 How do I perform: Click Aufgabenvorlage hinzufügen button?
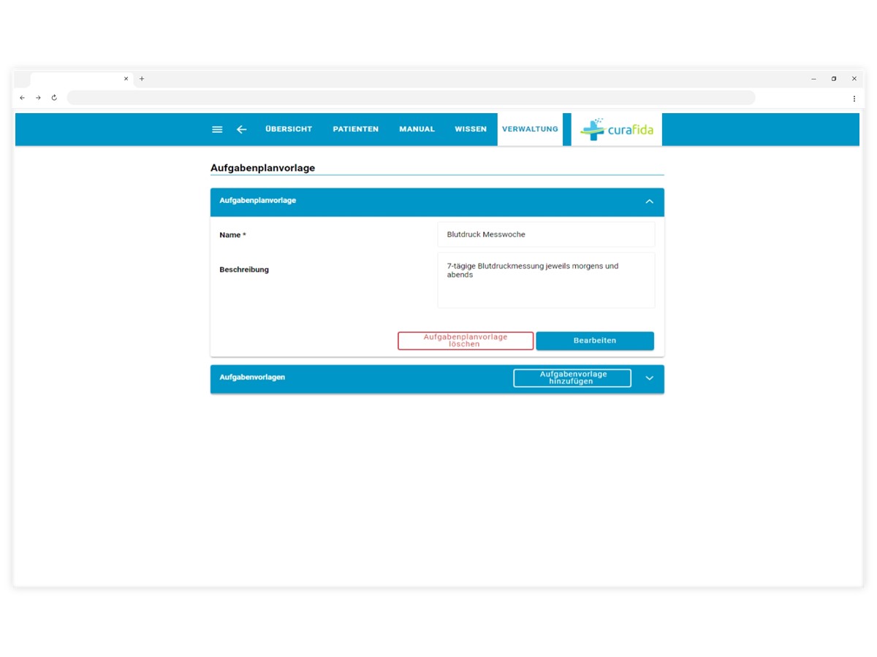[x=572, y=378]
